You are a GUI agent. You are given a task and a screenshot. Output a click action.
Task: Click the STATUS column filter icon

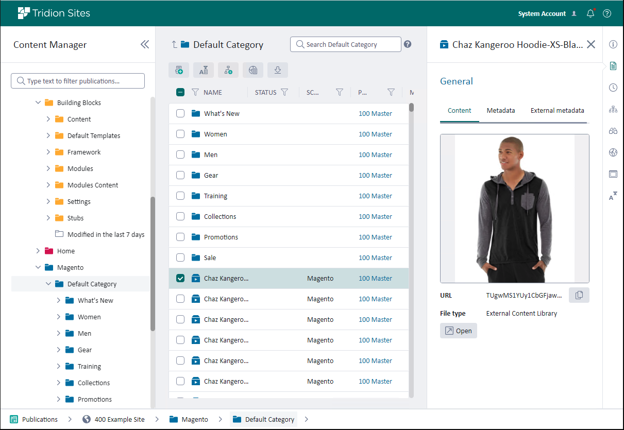[x=284, y=93]
